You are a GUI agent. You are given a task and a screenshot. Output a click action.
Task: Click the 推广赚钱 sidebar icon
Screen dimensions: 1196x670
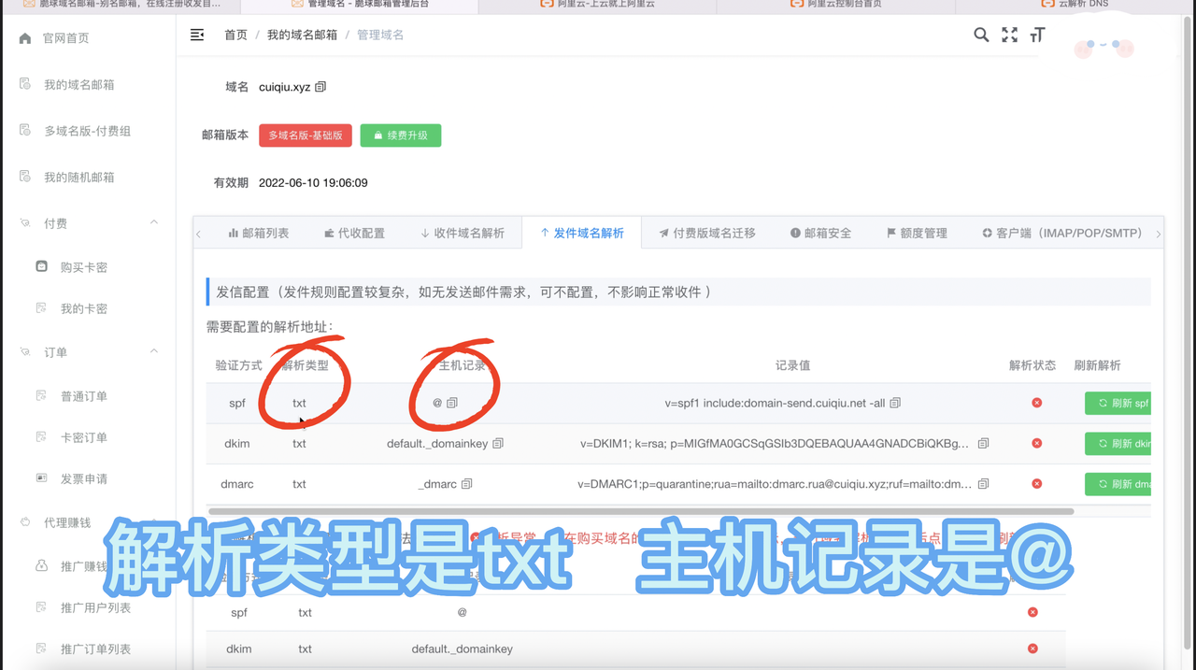[x=41, y=565]
